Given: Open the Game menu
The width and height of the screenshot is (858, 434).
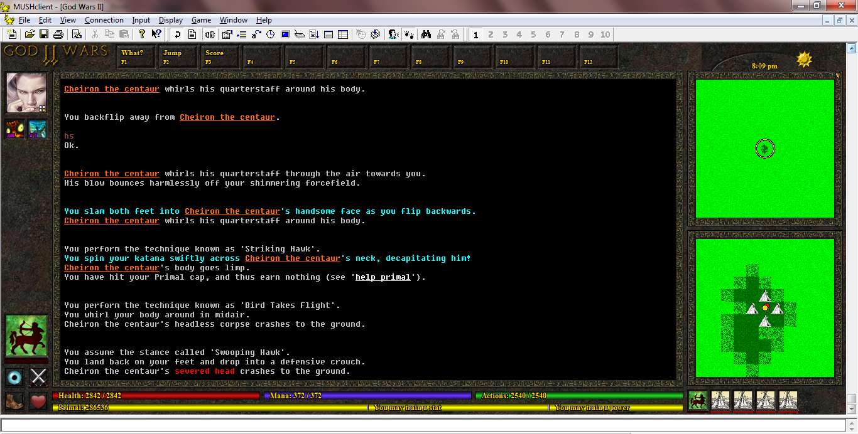Looking at the screenshot, I should 201,20.
